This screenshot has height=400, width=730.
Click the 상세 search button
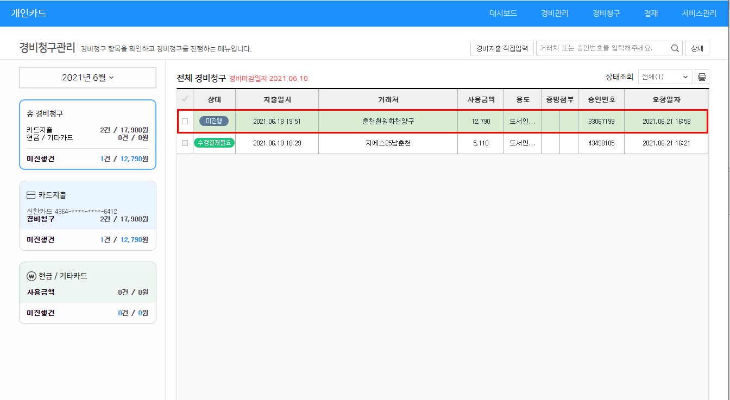point(697,48)
